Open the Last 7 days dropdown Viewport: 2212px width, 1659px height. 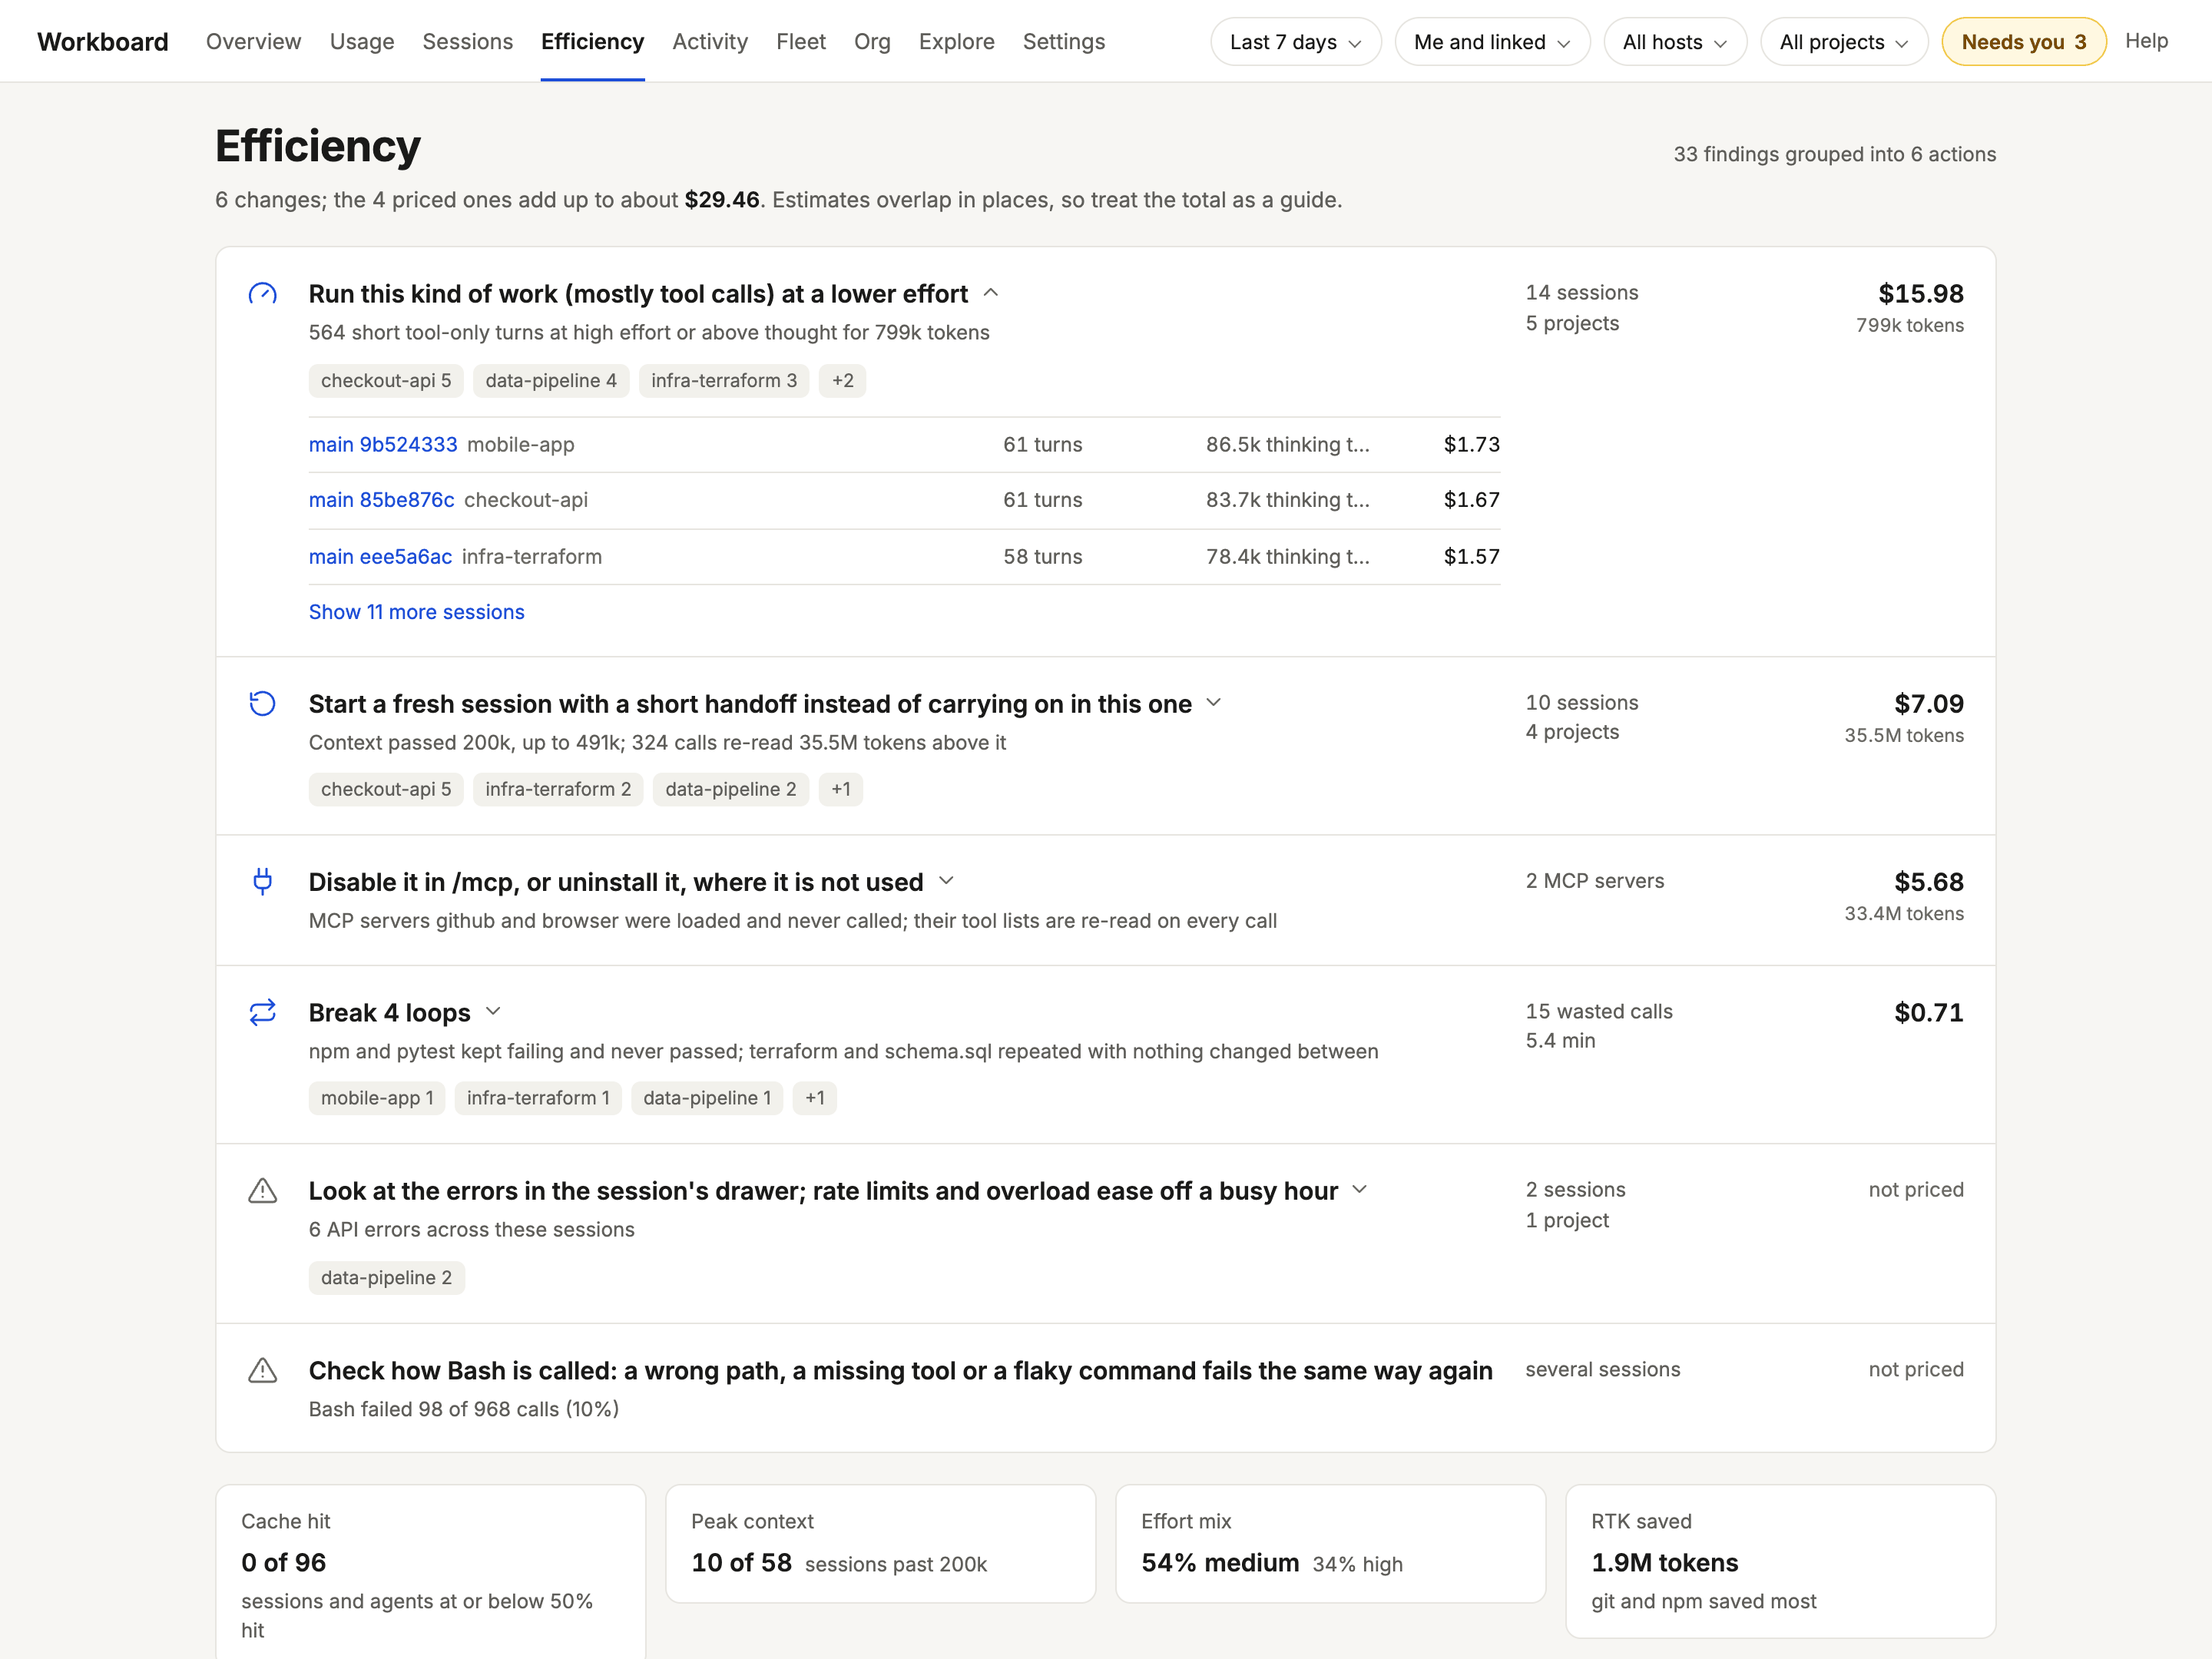1295,42
